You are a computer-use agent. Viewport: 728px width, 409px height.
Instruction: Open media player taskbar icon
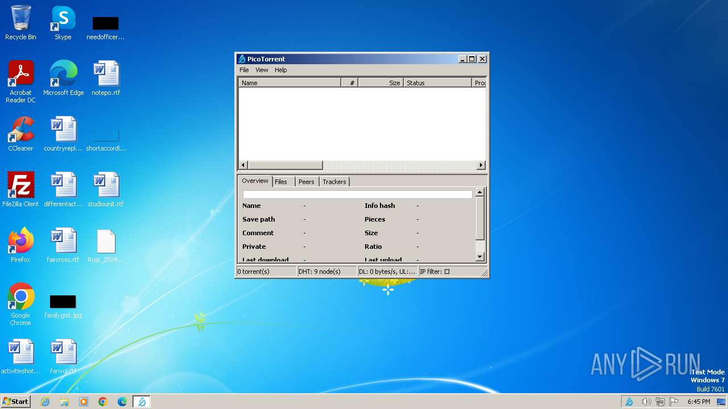pos(84,402)
